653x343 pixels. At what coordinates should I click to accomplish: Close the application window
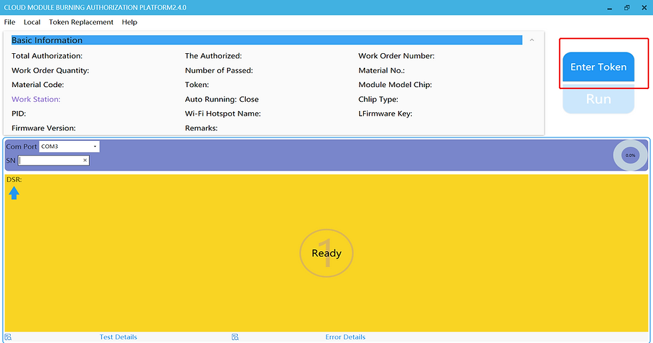[644, 7]
